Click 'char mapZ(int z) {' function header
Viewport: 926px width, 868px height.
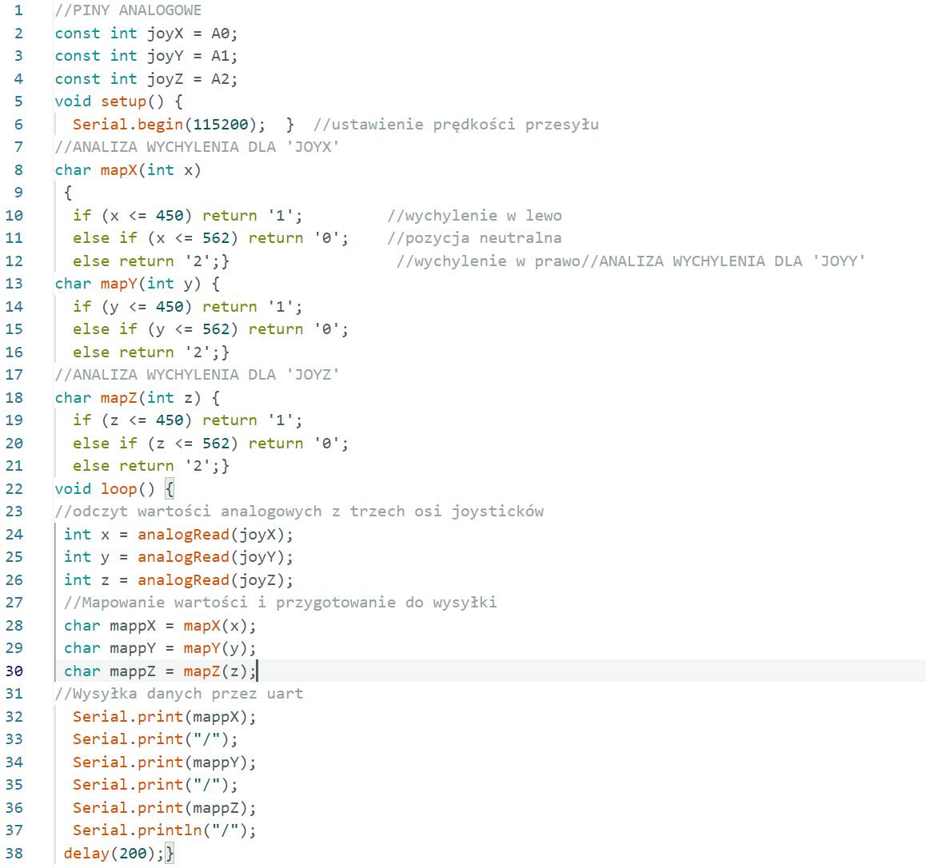137,398
